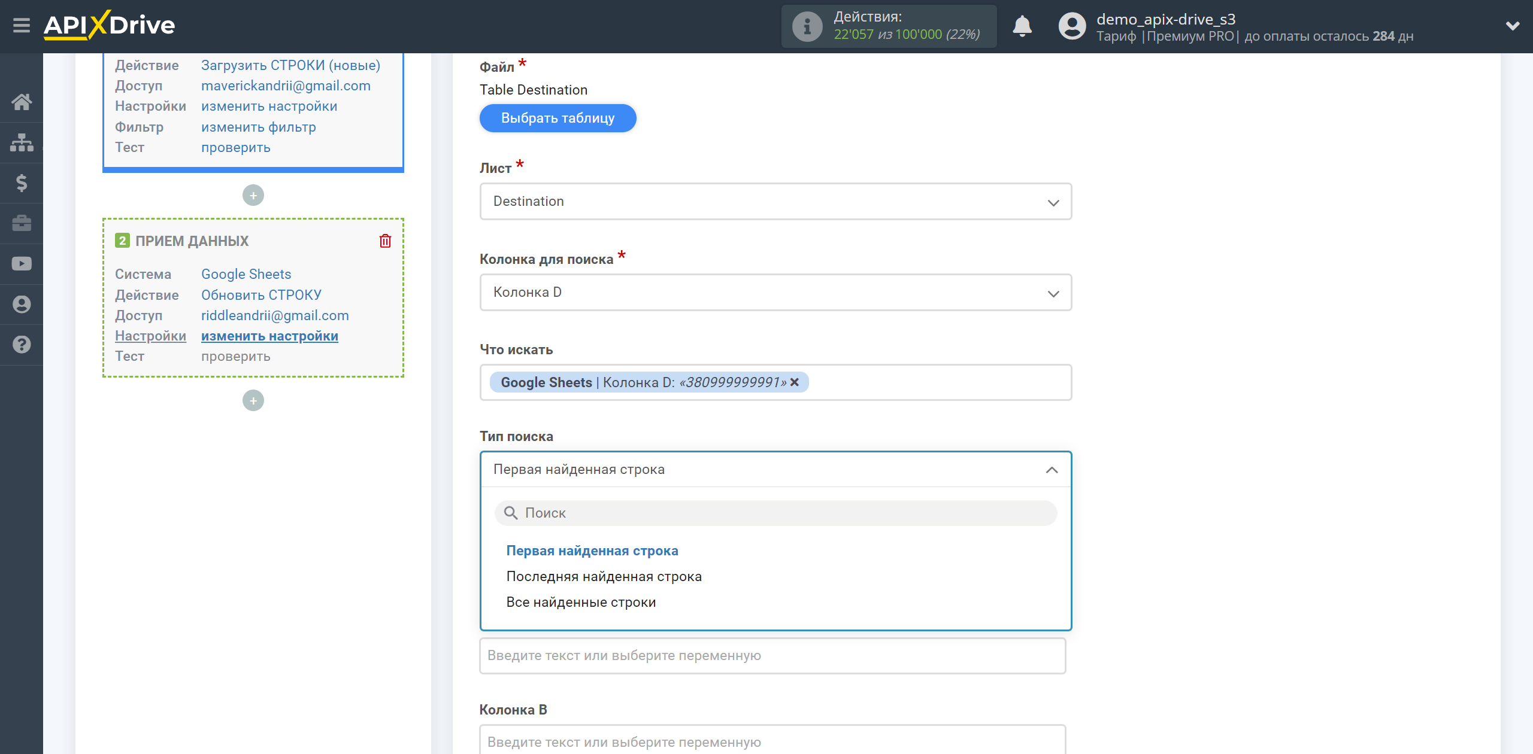This screenshot has height=754, width=1533.
Task: Open the hamburger main menu
Action: pyautogui.click(x=22, y=25)
